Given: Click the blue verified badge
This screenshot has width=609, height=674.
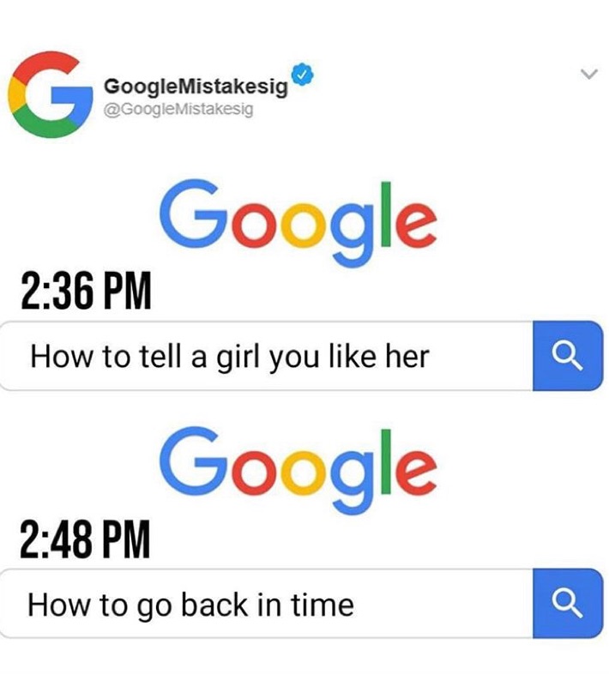Looking at the screenshot, I should click(x=303, y=75).
